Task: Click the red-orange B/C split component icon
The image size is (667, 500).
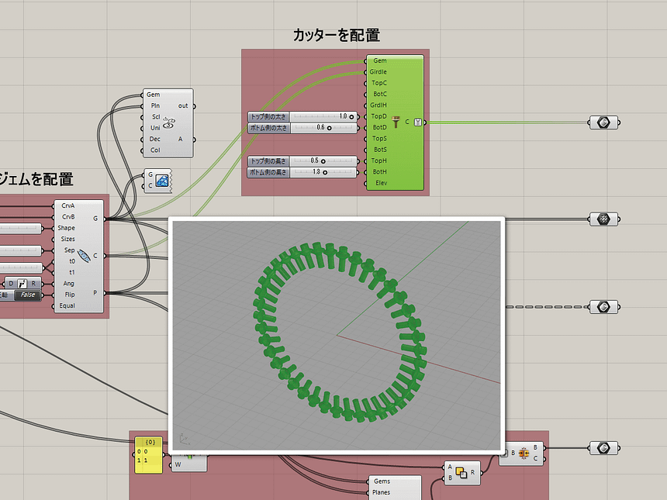Action: click(x=524, y=453)
